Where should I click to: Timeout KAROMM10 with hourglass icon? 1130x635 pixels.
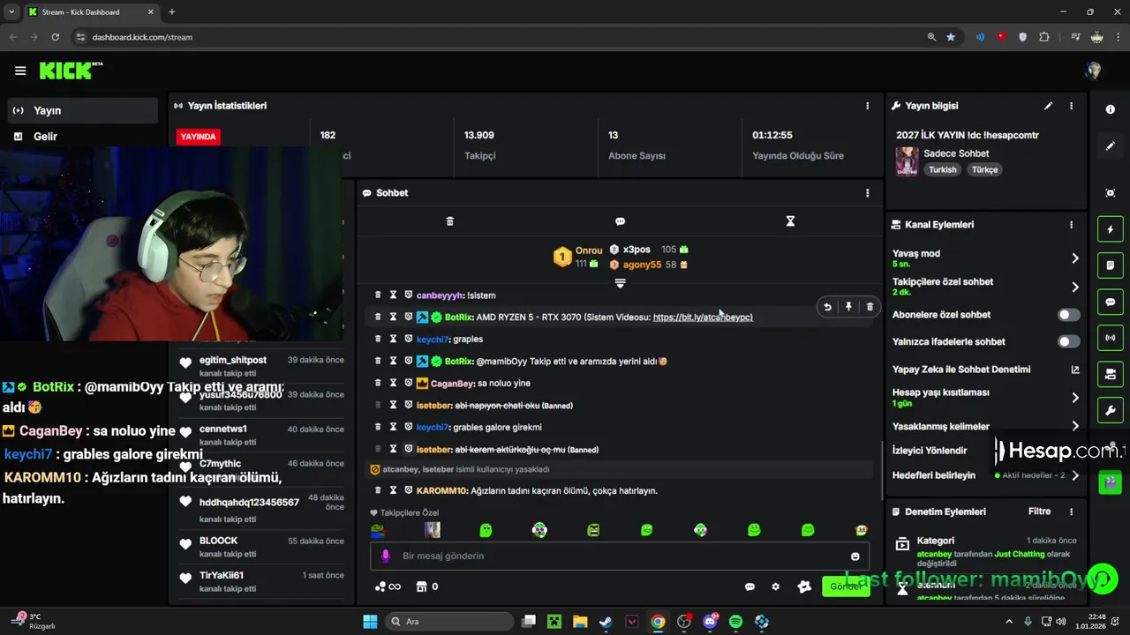pyautogui.click(x=393, y=489)
